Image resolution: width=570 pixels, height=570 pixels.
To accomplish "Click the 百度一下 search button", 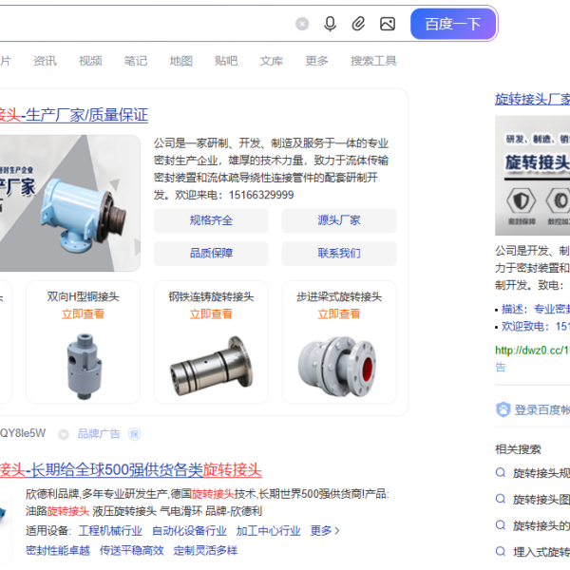I will point(453,24).
